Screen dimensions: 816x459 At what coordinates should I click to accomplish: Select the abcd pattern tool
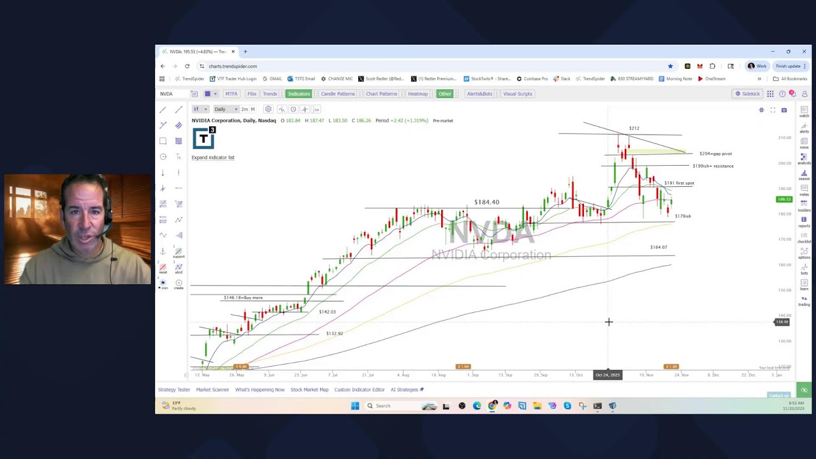click(x=178, y=268)
